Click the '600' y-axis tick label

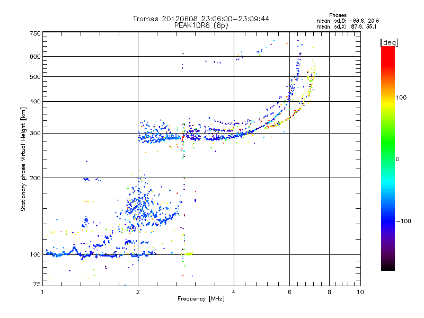coord(35,57)
